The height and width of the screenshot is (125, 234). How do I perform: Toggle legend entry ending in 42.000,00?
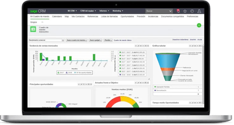click(132, 52)
